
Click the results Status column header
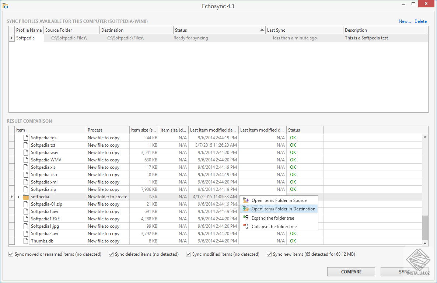(305, 130)
